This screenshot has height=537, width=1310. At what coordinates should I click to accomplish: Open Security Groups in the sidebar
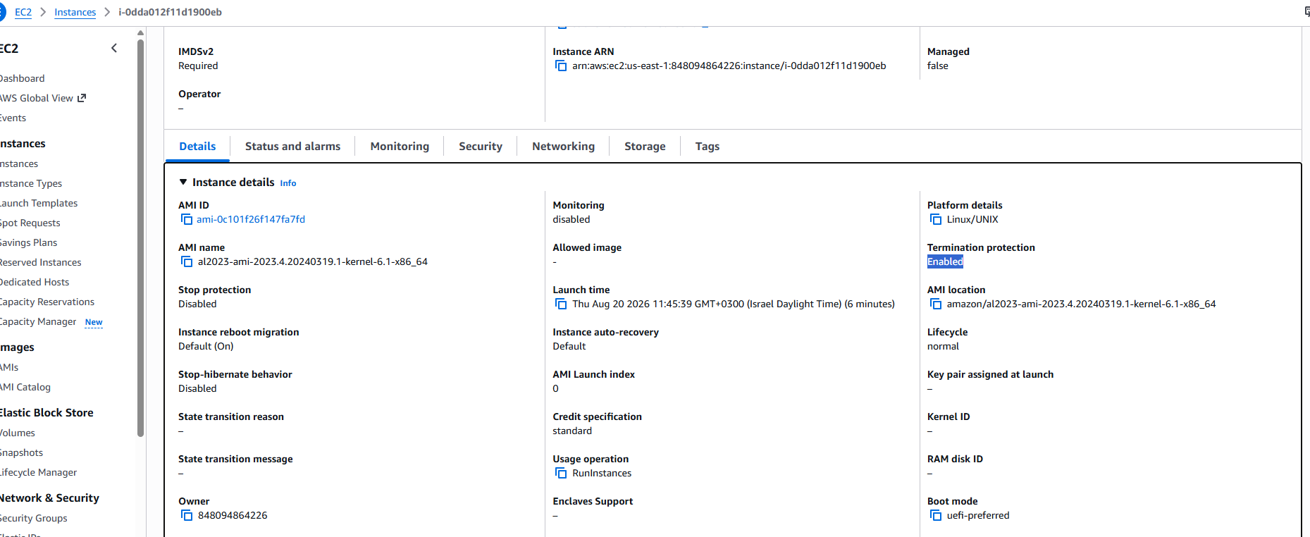33,518
